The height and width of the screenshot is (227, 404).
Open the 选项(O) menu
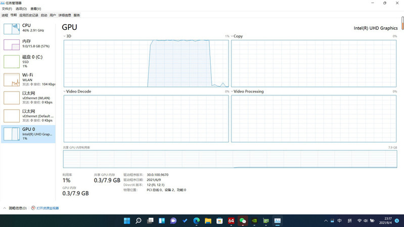[x=21, y=9]
